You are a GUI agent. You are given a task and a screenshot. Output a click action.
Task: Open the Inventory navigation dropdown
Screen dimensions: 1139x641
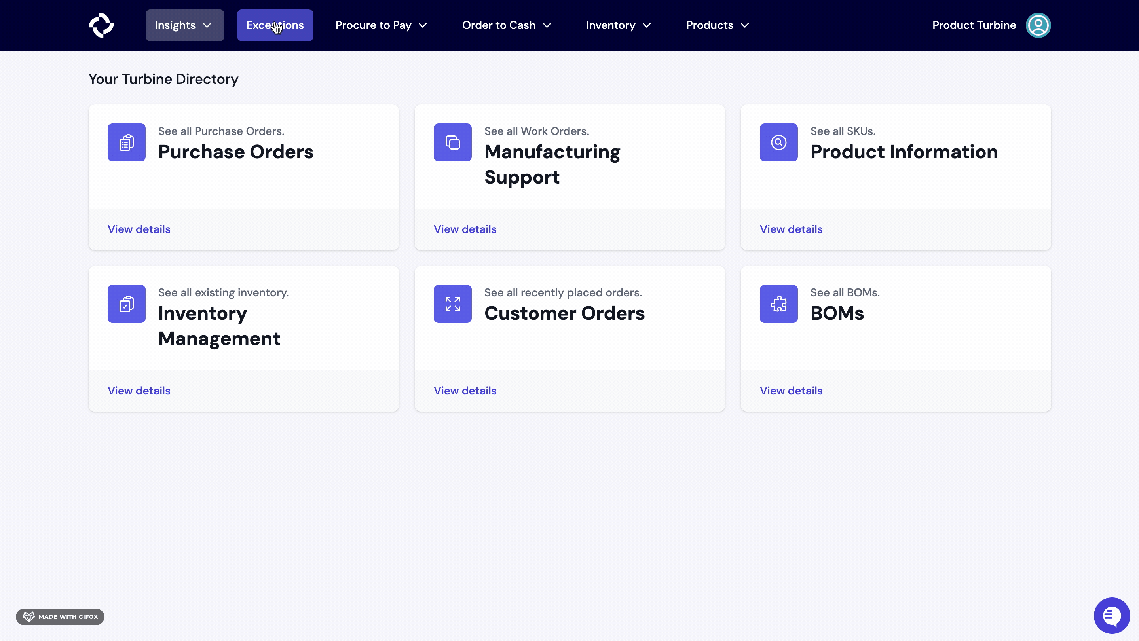(x=618, y=25)
